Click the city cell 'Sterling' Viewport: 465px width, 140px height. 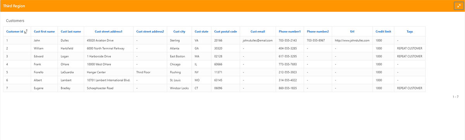(x=175, y=40)
